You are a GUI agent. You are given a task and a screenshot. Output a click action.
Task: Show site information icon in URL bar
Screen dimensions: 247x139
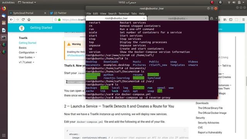click(x=56, y=20)
